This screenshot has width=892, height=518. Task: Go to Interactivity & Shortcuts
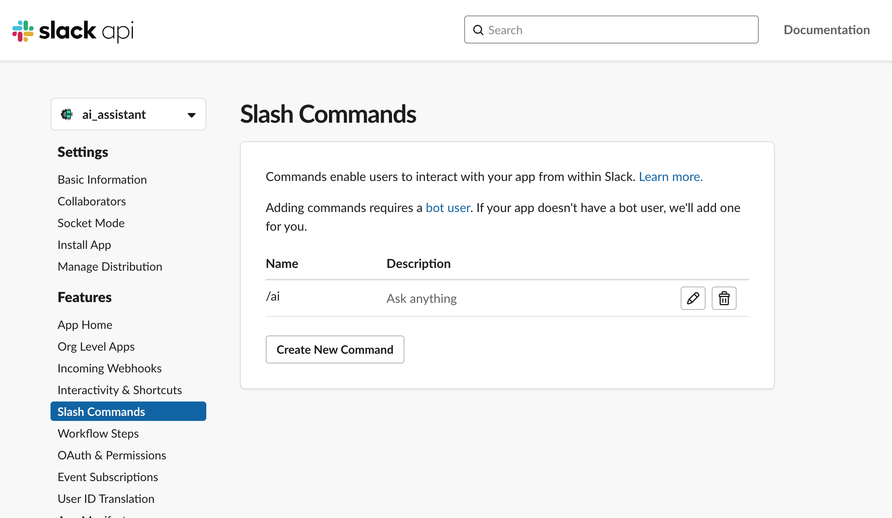(120, 390)
